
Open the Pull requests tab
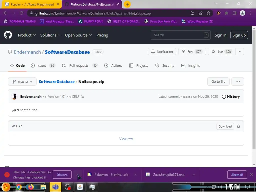[80, 65]
